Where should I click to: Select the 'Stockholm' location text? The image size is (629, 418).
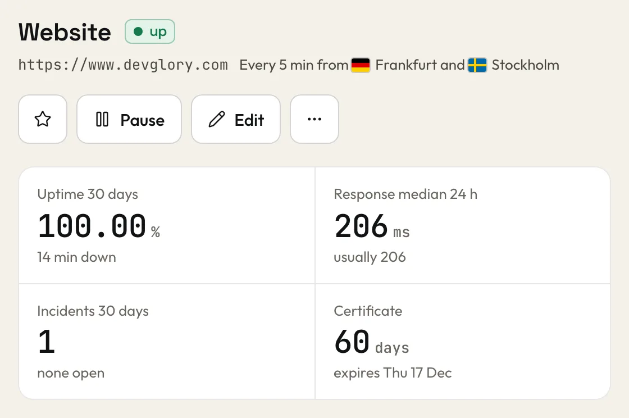tap(525, 65)
